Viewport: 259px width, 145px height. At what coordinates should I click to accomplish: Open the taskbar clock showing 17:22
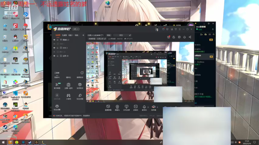click(x=247, y=142)
